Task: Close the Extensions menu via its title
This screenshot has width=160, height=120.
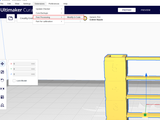Action: coord(40,4)
